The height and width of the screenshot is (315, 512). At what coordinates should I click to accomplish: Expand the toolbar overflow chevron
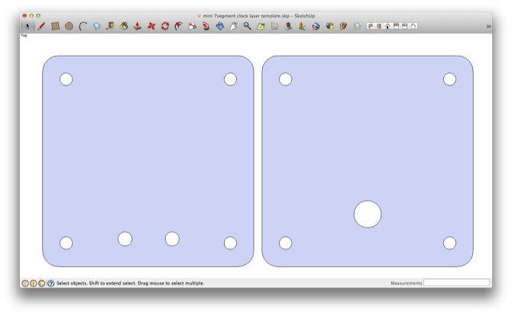(x=488, y=27)
